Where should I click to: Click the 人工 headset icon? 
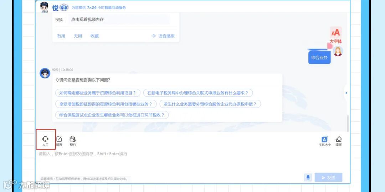tap(45, 141)
